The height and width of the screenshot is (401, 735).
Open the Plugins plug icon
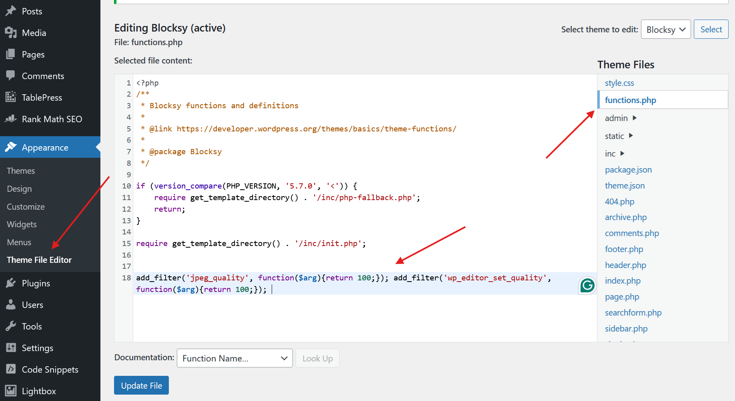click(x=11, y=283)
